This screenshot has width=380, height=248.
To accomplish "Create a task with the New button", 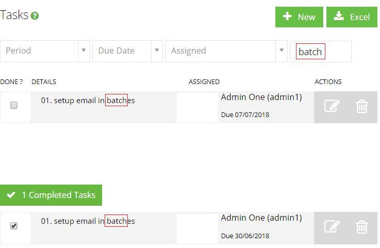I will coord(299,17).
